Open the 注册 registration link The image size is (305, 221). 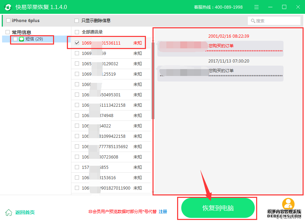click(x=163, y=211)
